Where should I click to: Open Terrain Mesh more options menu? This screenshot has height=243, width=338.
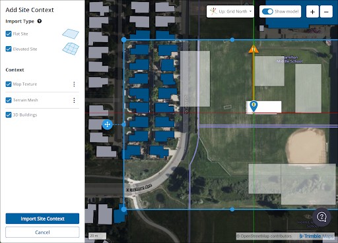point(74,100)
